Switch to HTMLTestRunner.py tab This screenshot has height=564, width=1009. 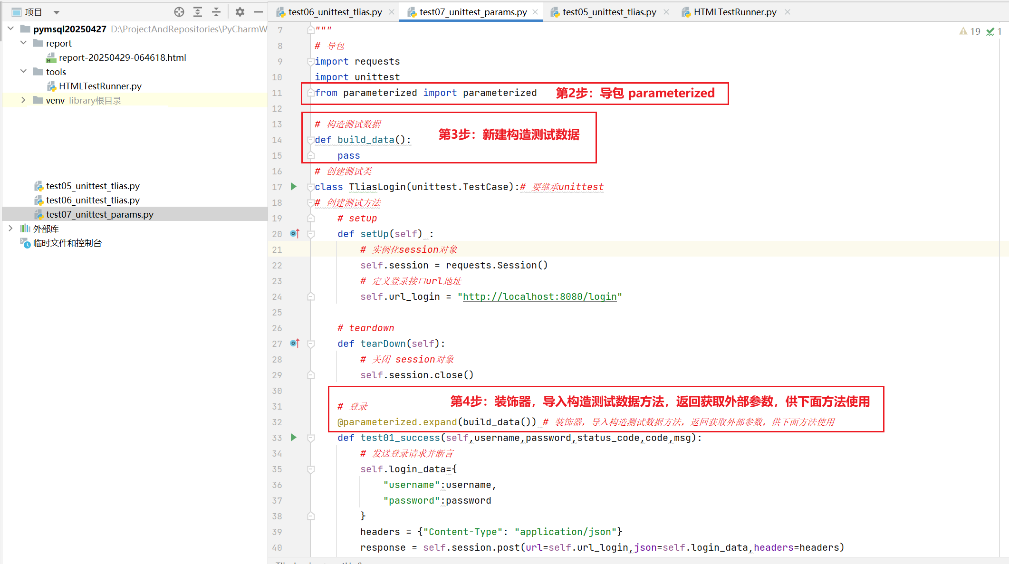734,12
